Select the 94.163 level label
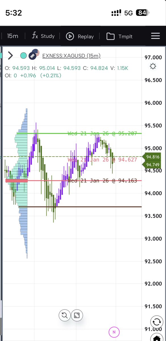 click(102, 180)
